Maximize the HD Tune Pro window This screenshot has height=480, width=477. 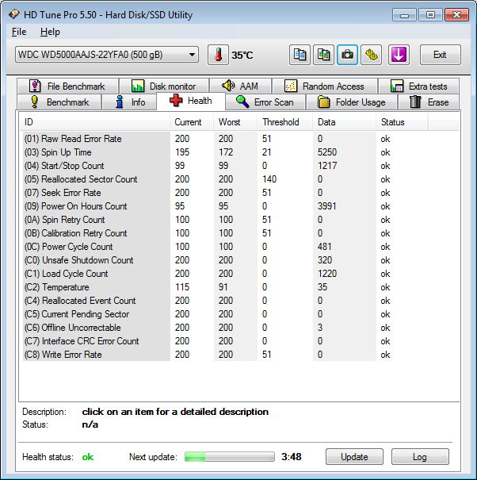pyautogui.click(x=430, y=15)
